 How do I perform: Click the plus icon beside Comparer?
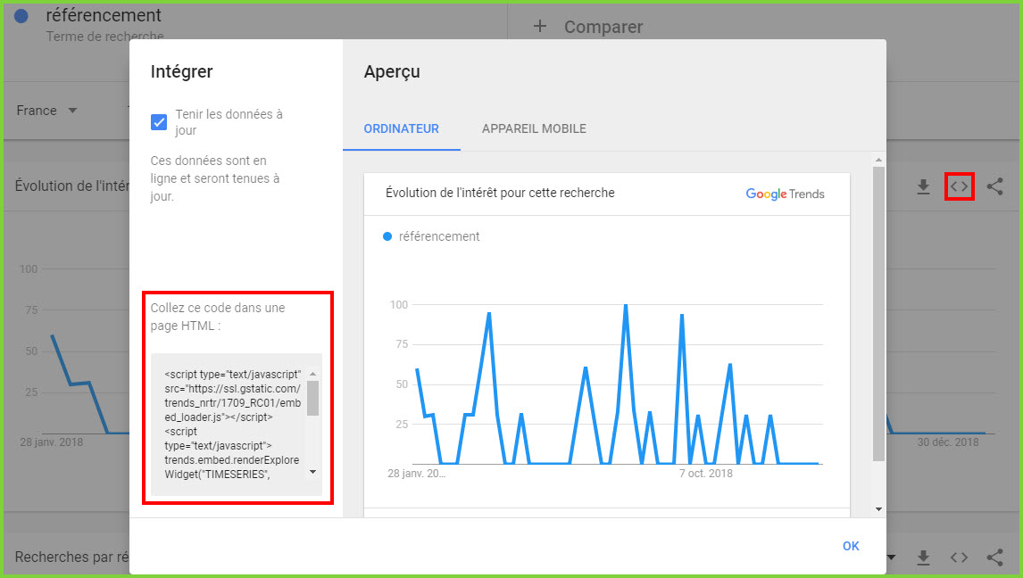[x=539, y=27]
